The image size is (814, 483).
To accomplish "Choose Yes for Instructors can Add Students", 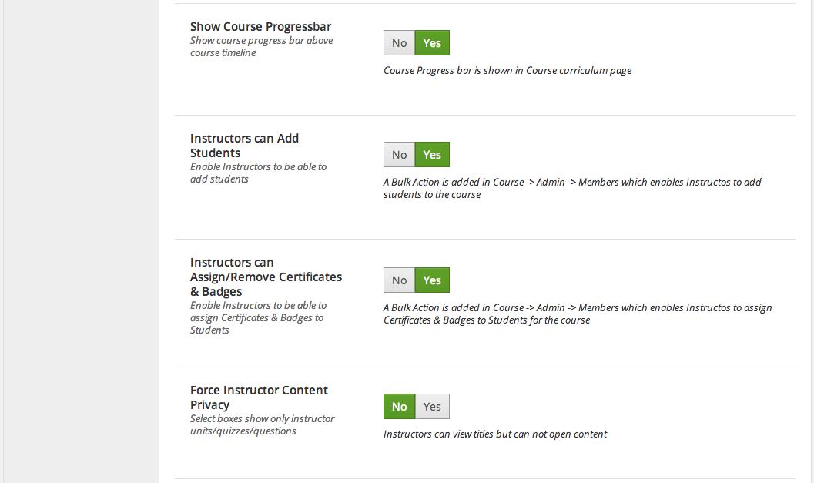I will pyautogui.click(x=432, y=154).
